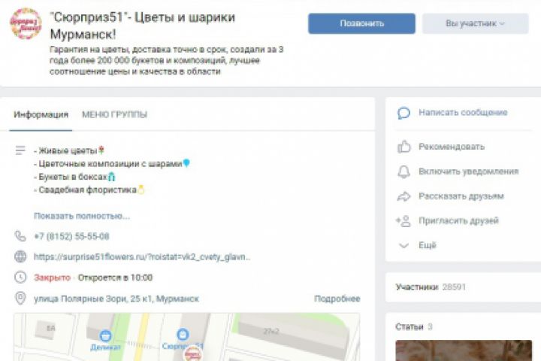Click the Позвонить call button
Screen dimensions: 541x361
(361, 23)
